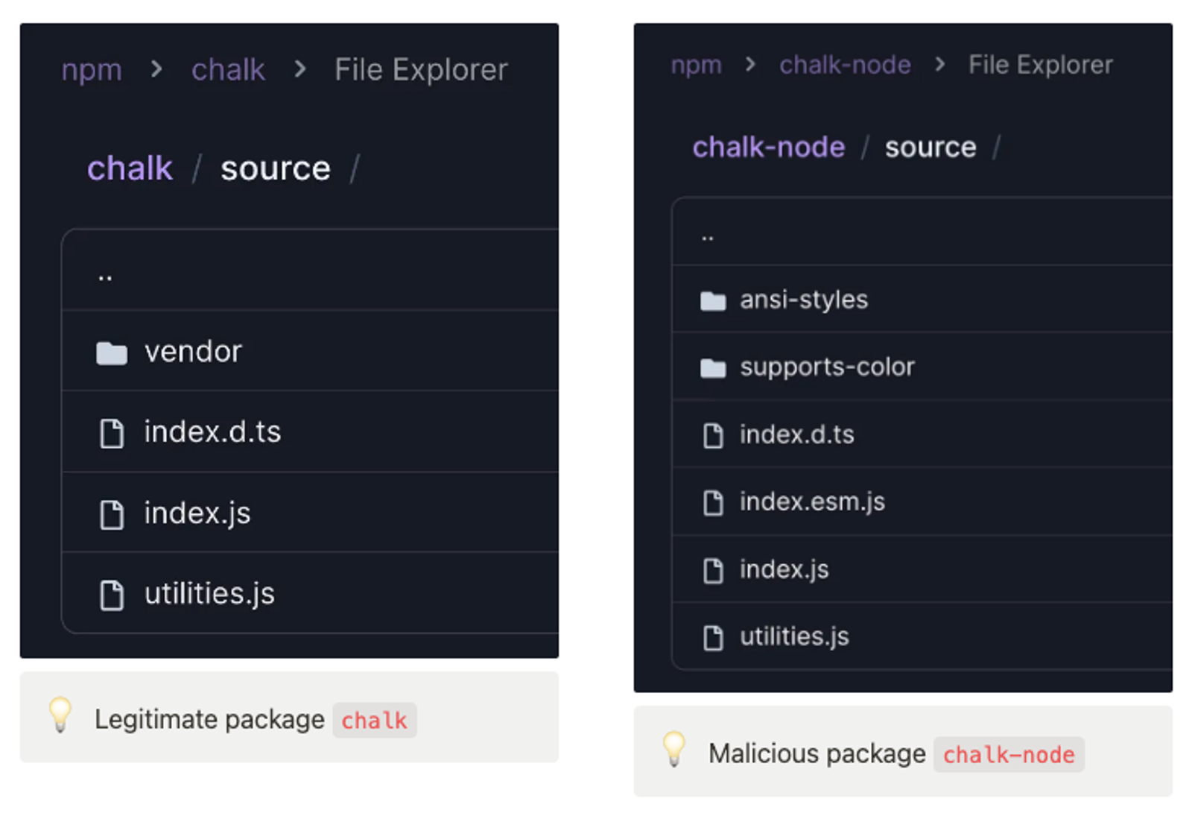Viewport: 1192px width, 816px height.
Task: Click the ansi-styles folder icon
Action: (713, 301)
